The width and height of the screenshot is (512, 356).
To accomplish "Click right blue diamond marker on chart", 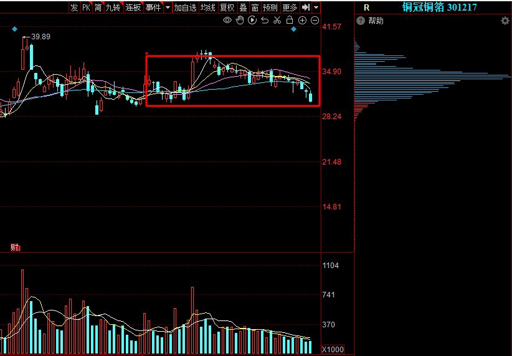I will [x=293, y=29].
